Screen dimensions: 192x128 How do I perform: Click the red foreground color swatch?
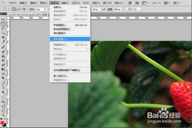pos(2,123)
